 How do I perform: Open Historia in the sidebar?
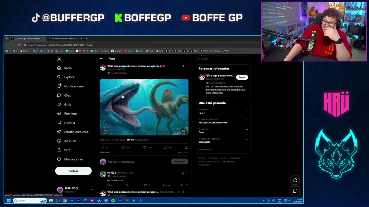(x=66, y=123)
